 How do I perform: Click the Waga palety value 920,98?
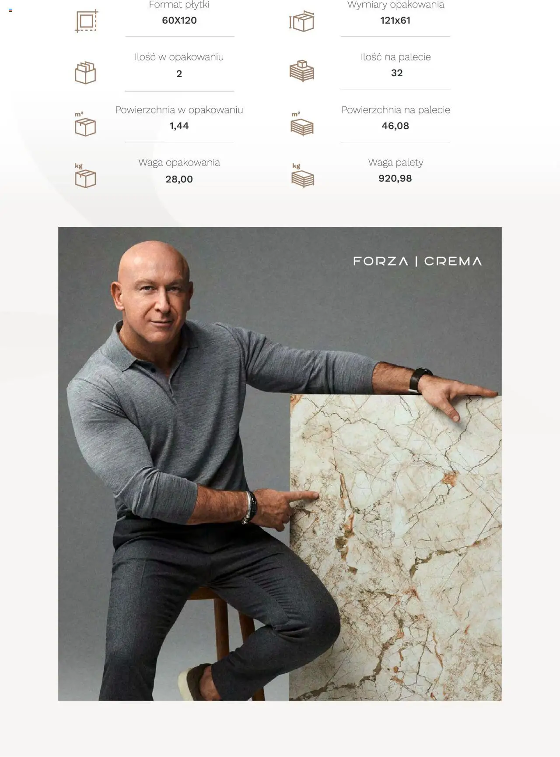[395, 178]
